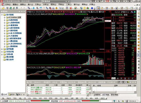
Task: Toggle the daily 日 period button
Action: (139, 55)
